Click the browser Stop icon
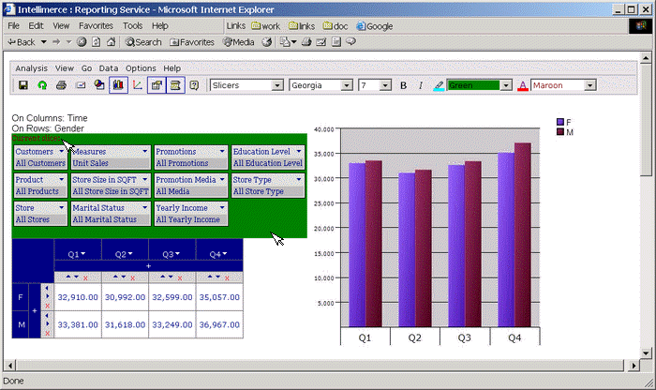Screen dimensions: 656x390 [82, 42]
